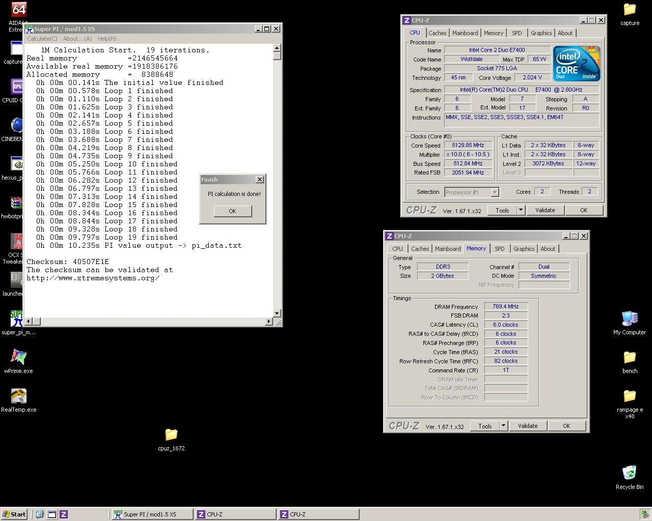The image size is (652, 521).
Task: Expand Tools dropdown arrow in the upper CPU-Z window
Action: [x=521, y=210]
